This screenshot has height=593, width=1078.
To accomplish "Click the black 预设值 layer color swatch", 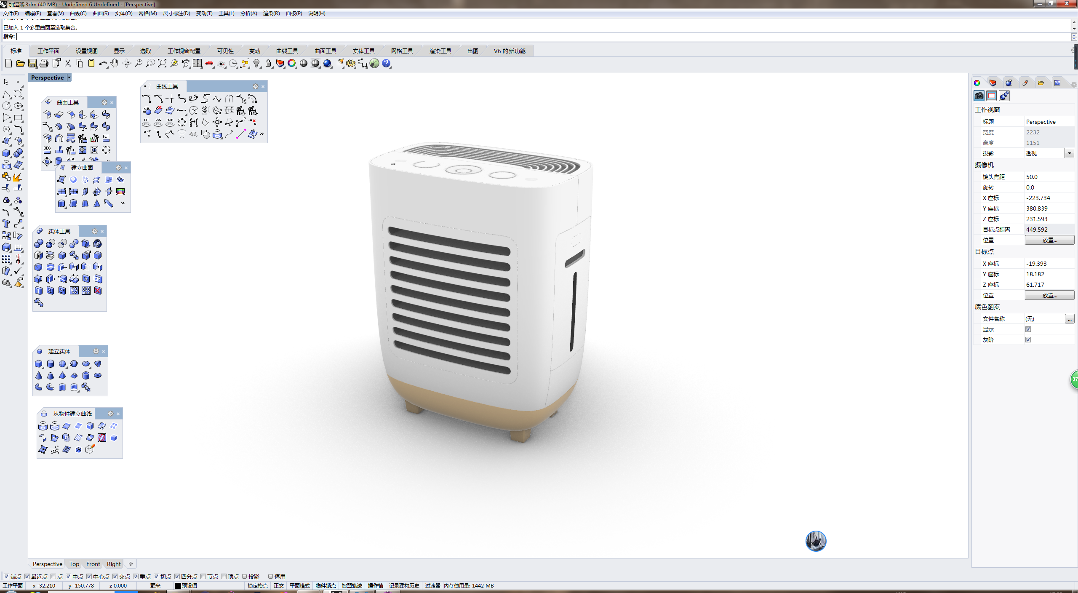I will [178, 585].
